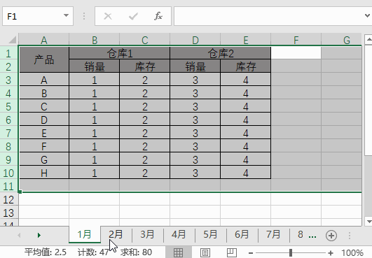The image size is (372, 258).
Task: Click the 100% zoom level text
Action: tap(352, 252)
